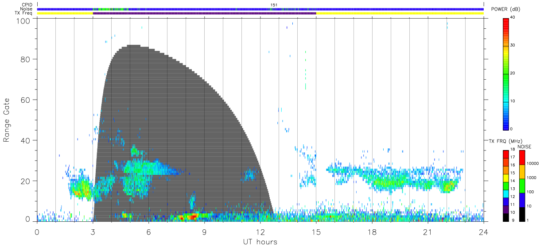Click the range gate tick label 40
This screenshot has height=251, width=544.
26,140
